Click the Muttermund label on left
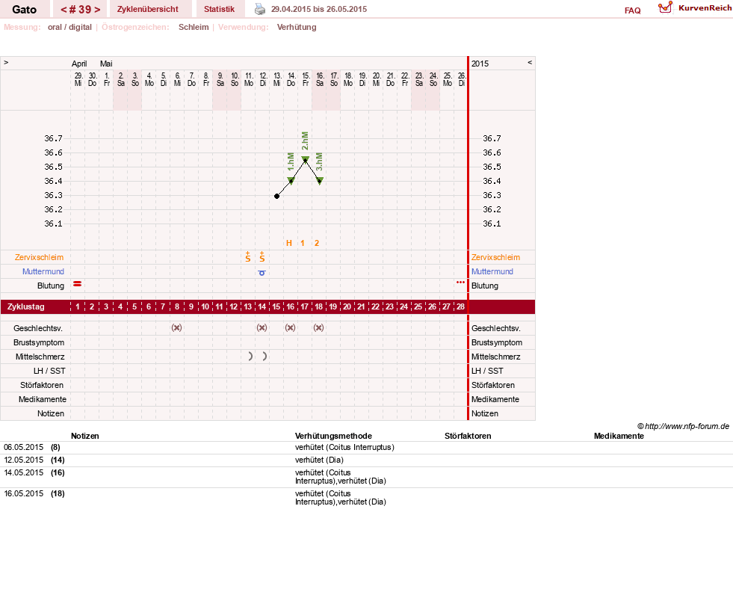The image size is (733, 592). tap(43, 271)
